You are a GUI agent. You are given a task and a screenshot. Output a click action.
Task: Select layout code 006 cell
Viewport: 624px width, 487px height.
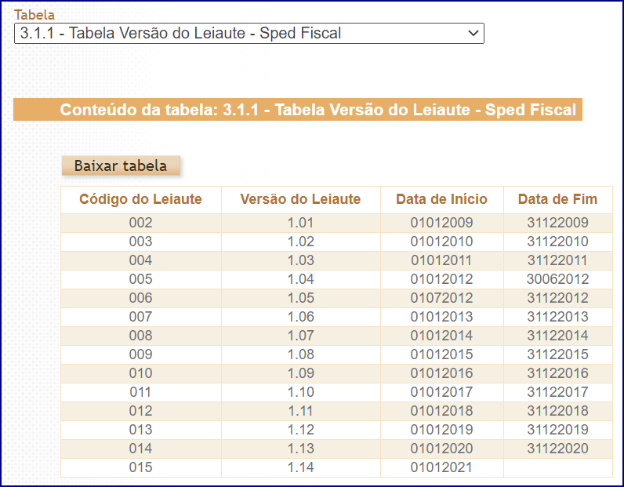click(140, 298)
